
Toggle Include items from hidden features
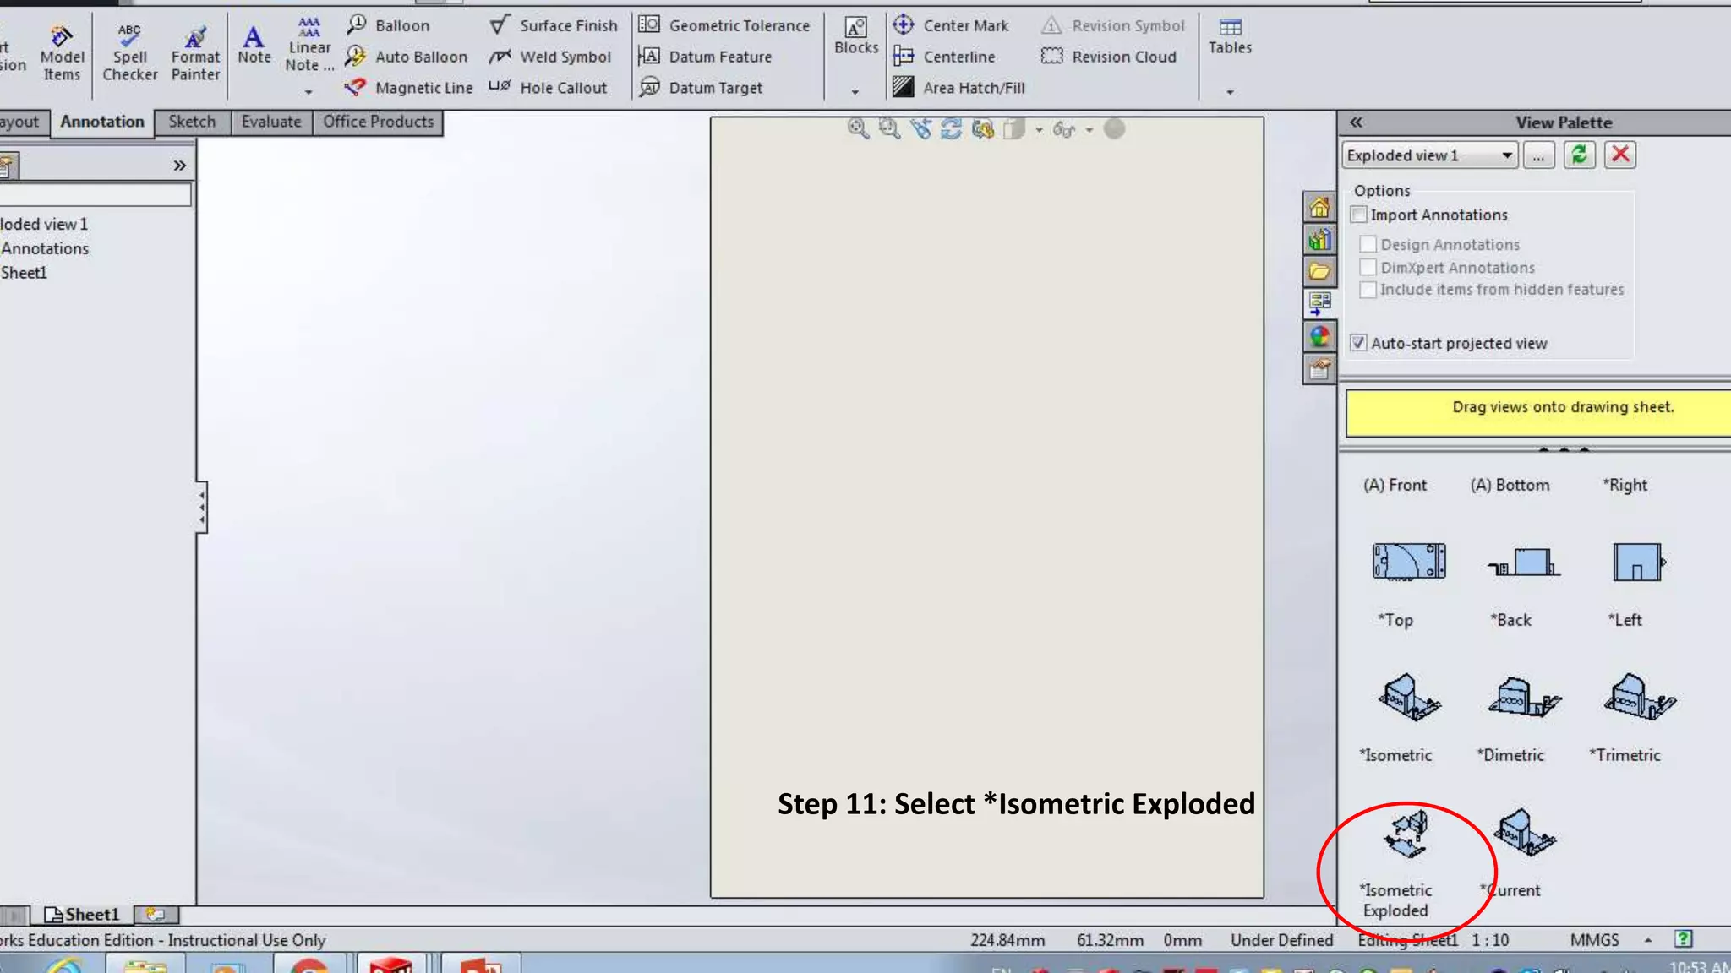[1368, 290]
